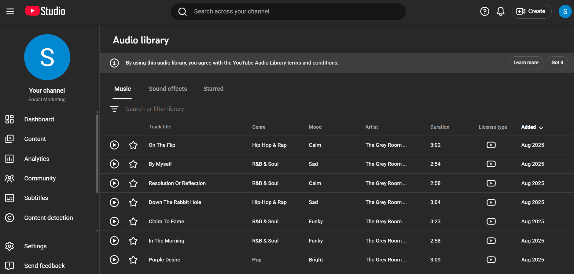Click the Genre column header
The height and width of the screenshot is (274, 574).
pos(259,127)
